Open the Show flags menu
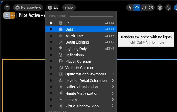This screenshot has width=177, height=112. tap(69, 8)
